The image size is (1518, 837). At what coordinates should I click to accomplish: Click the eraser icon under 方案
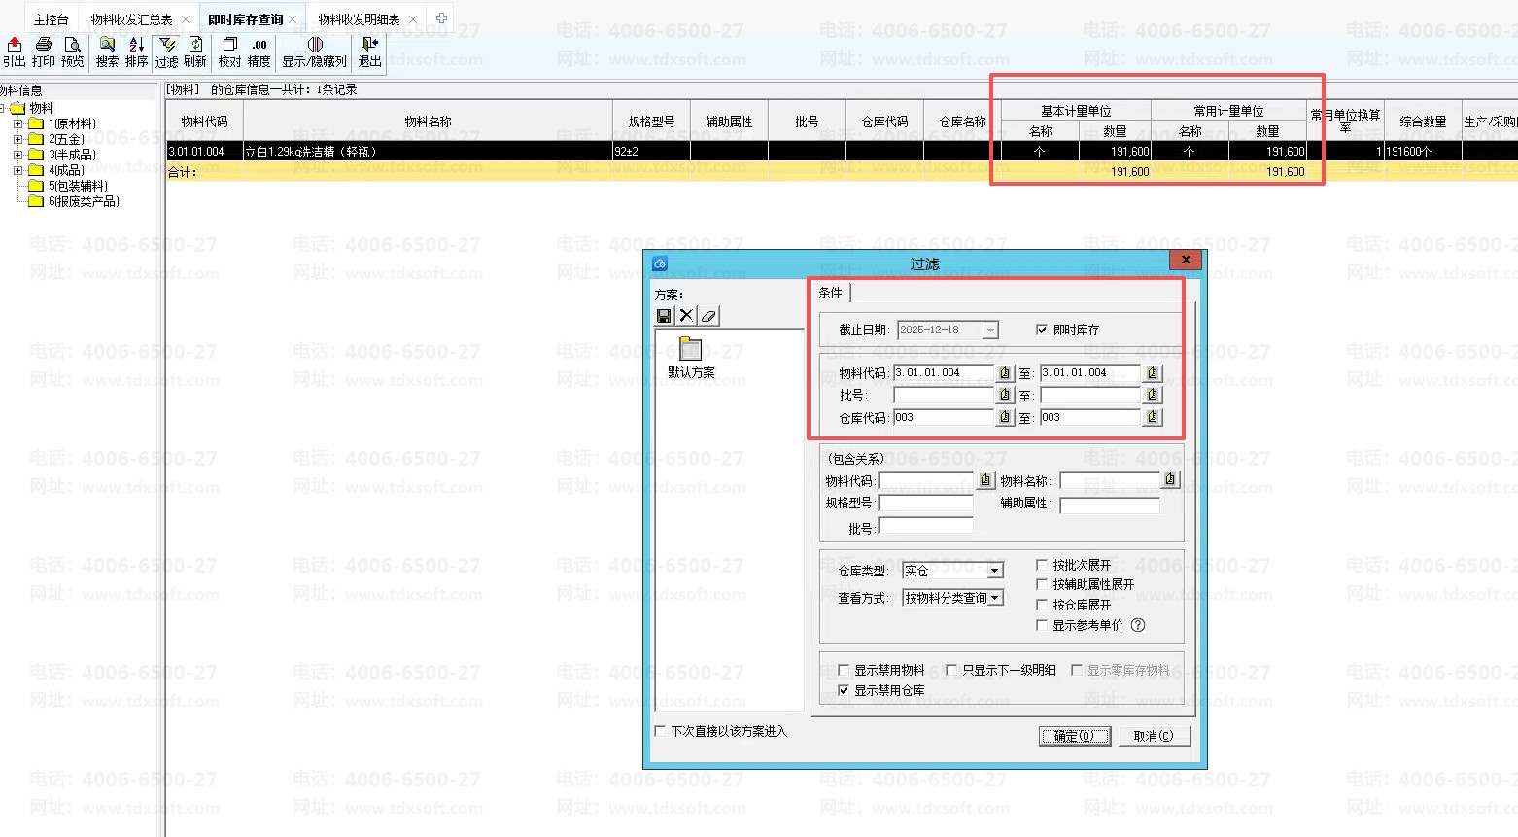(709, 316)
